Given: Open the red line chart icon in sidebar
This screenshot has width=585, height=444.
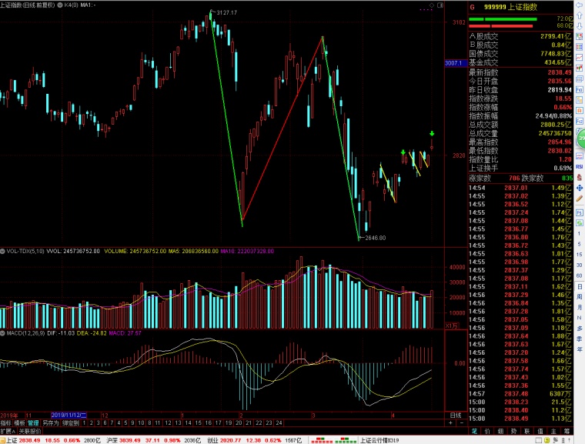Looking at the screenshot, I should coord(580,58).
